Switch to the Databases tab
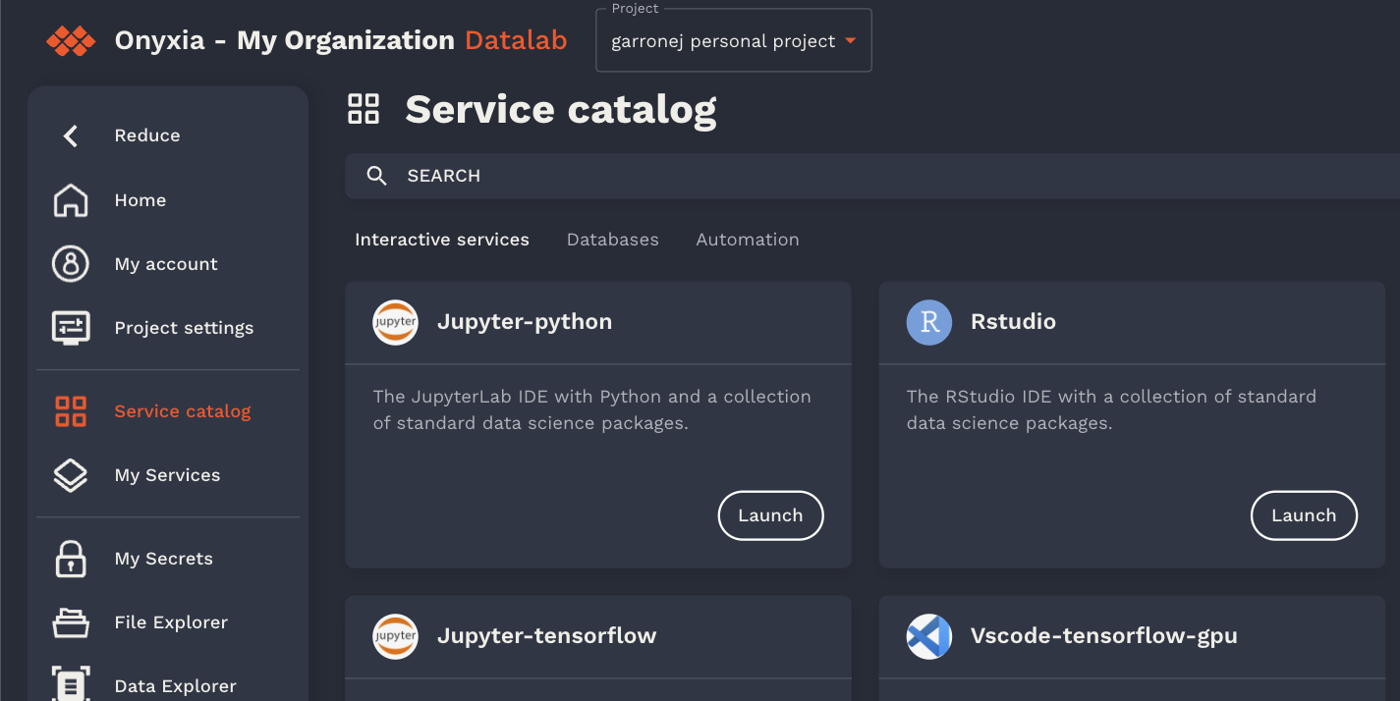 pos(612,240)
